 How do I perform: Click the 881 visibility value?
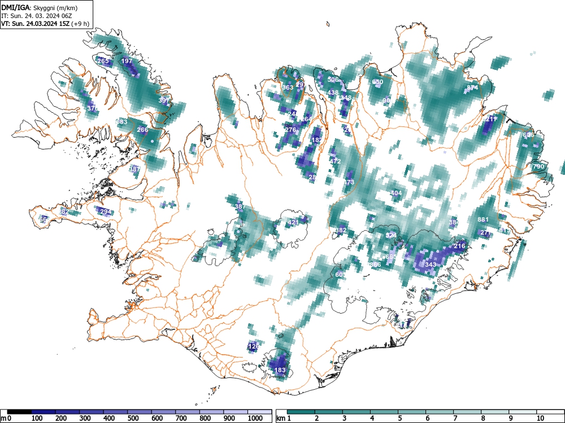click(x=483, y=219)
